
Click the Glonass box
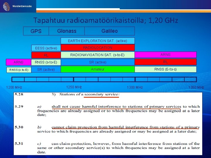[x=67, y=31]
